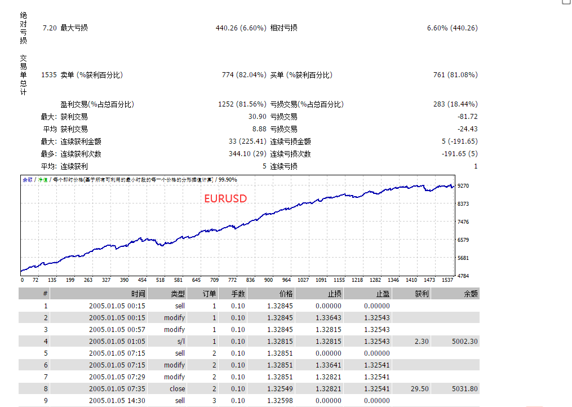Click the chart y-axis value 4784
The image size is (572, 407).
[x=463, y=276]
